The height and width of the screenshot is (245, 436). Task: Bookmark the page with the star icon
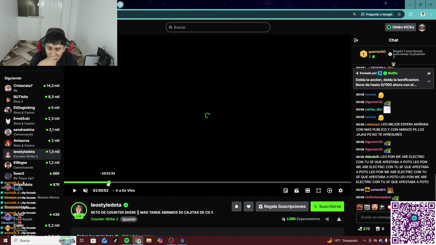pos(399,14)
